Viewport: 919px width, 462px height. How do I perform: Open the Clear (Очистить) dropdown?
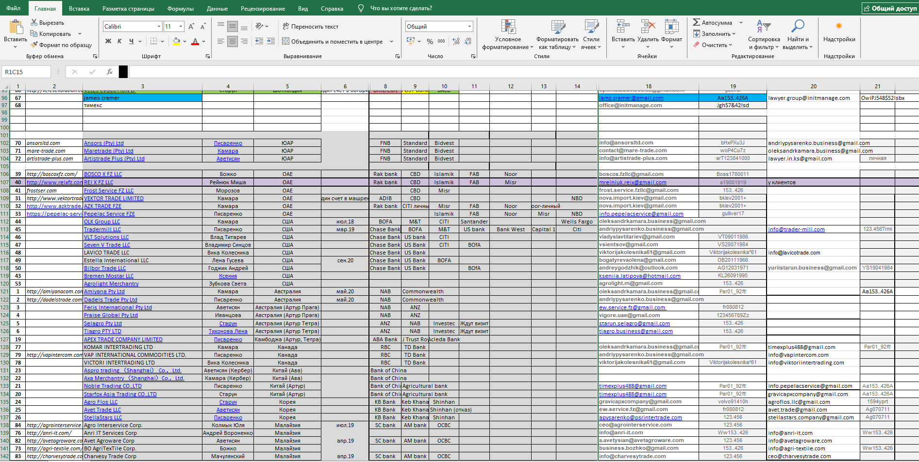coord(713,45)
